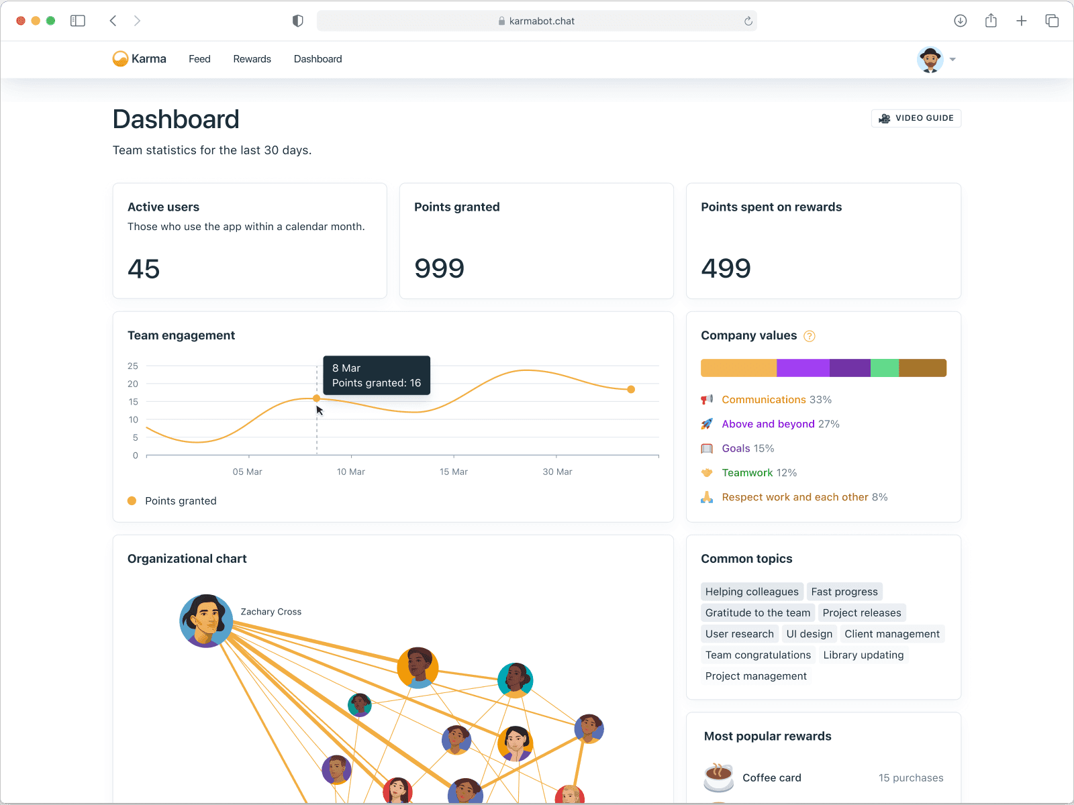Click the last data point on engagement chart

pos(631,389)
